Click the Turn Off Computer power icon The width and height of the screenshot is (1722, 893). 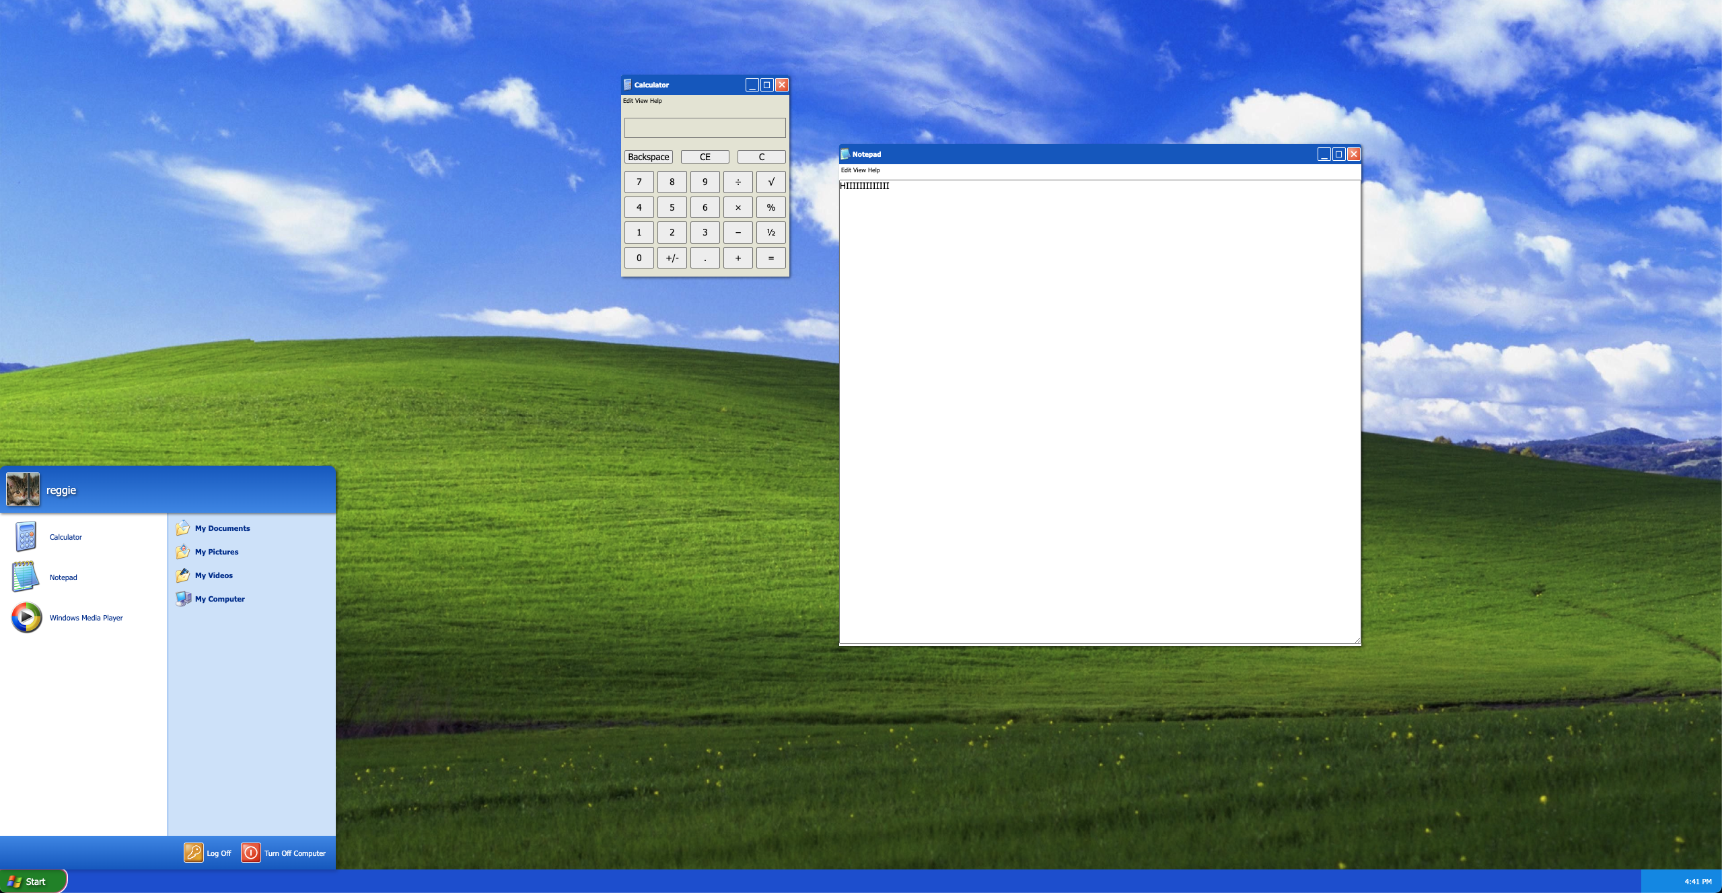pyautogui.click(x=251, y=853)
